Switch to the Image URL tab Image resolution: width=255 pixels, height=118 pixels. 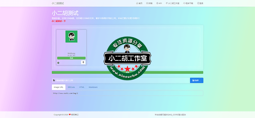(59, 87)
